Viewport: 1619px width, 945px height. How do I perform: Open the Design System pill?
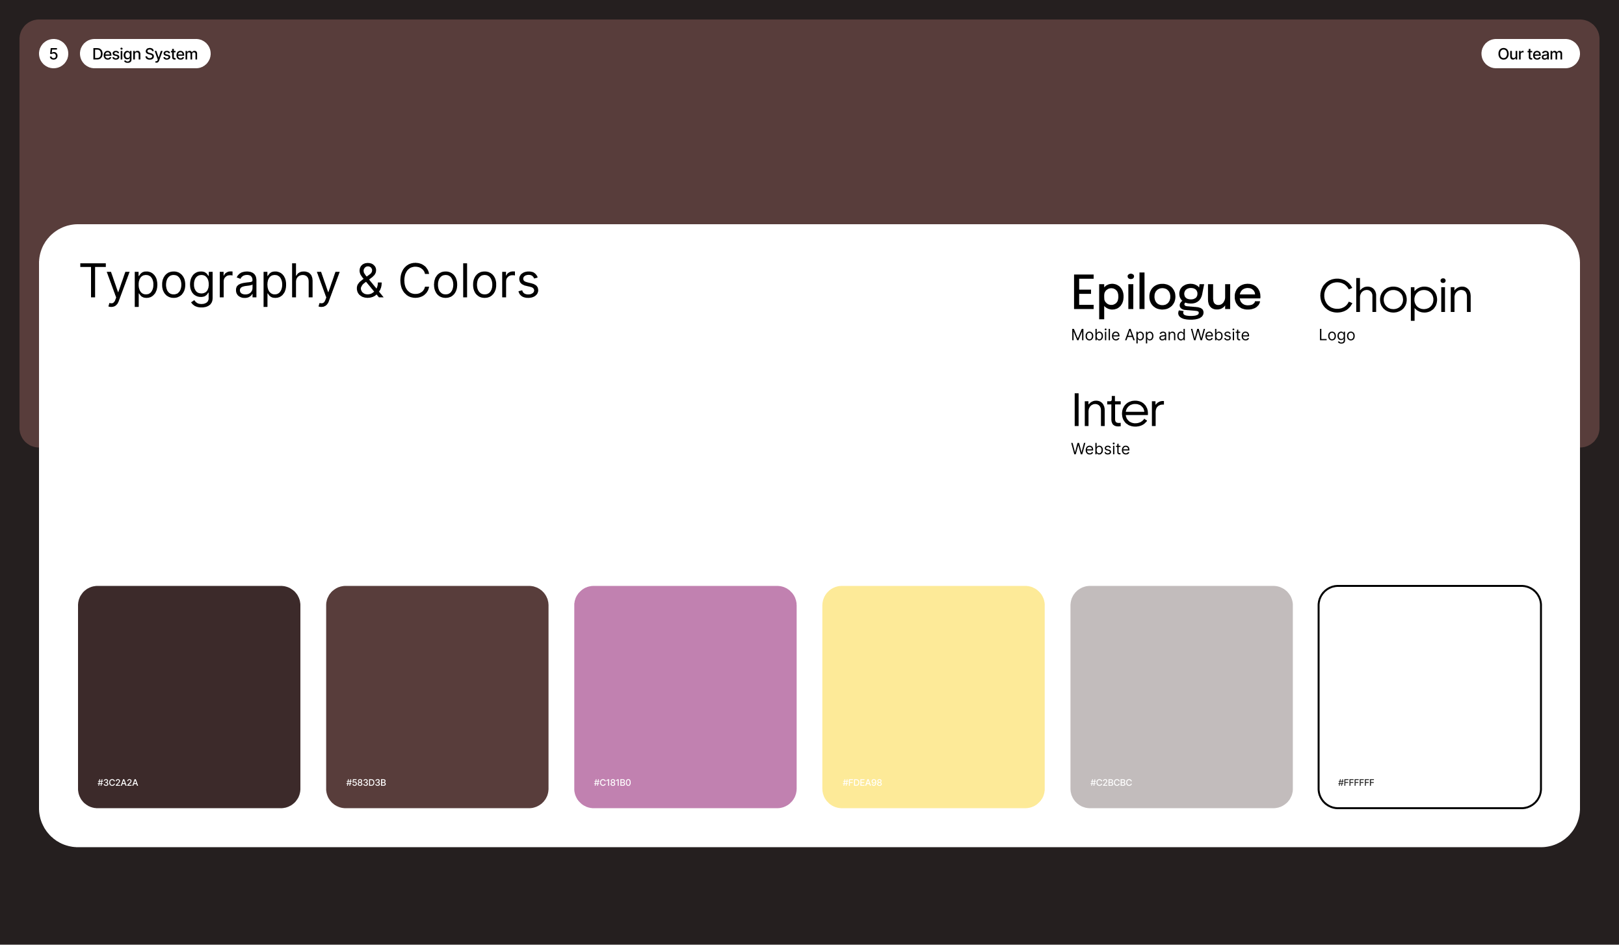tap(145, 54)
